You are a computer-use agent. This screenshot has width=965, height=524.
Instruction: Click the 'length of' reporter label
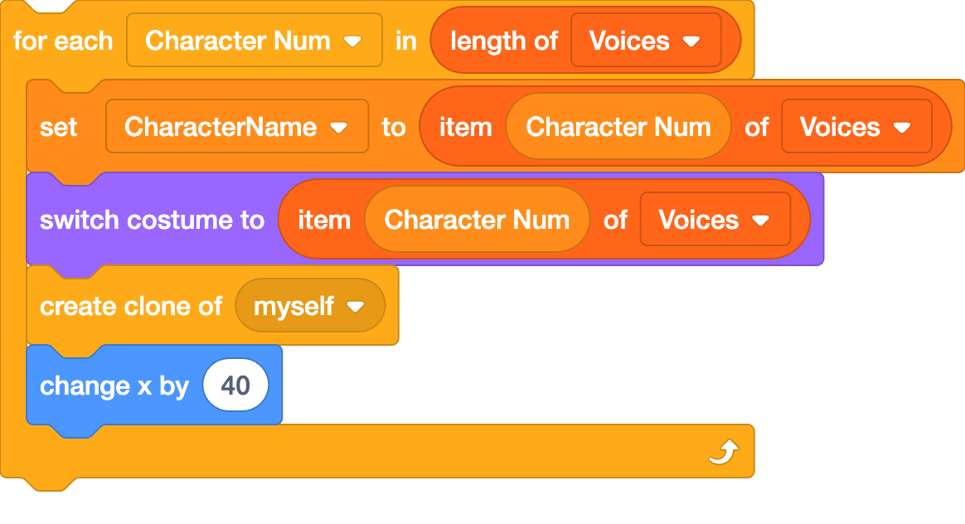504,41
